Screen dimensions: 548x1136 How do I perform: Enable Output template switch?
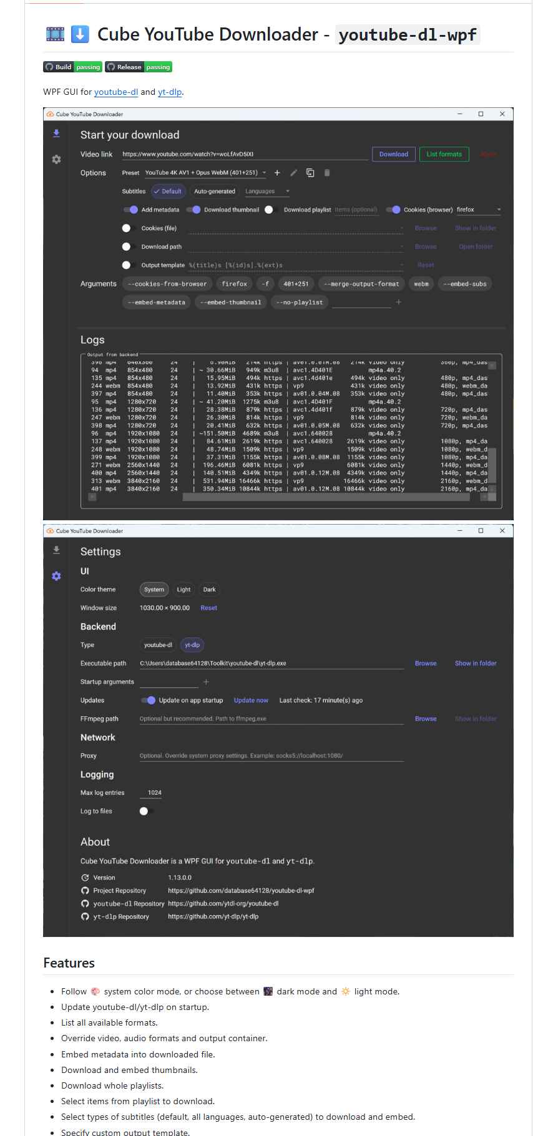point(129,265)
